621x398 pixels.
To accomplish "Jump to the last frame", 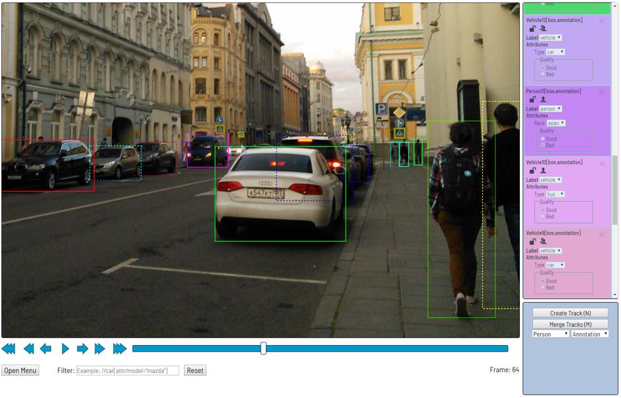I will [120, 348].
